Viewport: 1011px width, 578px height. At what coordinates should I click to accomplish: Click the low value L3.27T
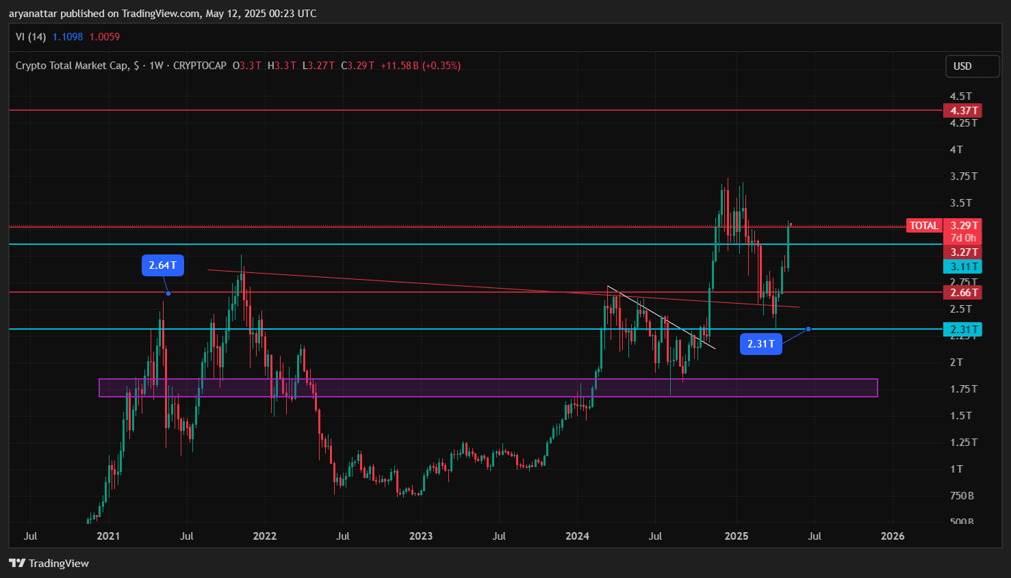319,66
